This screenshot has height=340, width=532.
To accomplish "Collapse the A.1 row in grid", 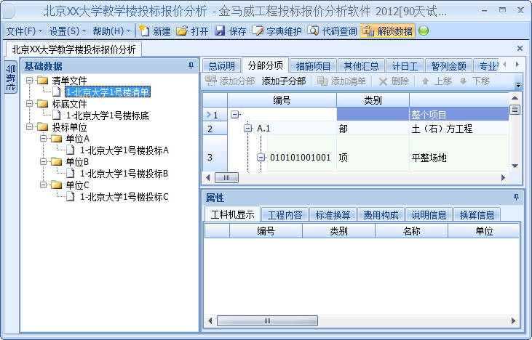I will point(248,129).
